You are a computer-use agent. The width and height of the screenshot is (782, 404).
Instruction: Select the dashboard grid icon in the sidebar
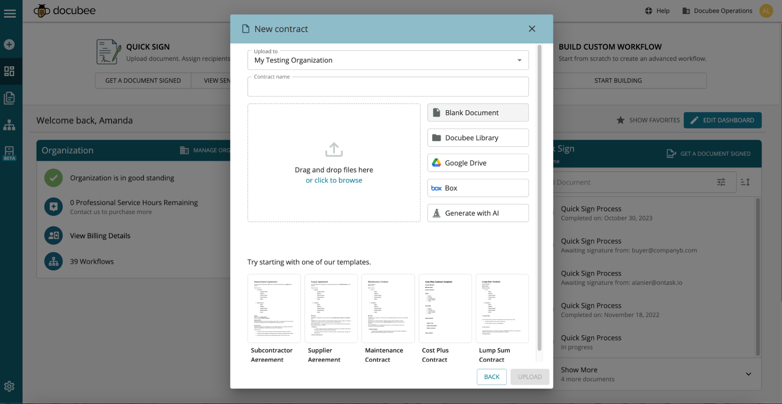tap(10, 71)
